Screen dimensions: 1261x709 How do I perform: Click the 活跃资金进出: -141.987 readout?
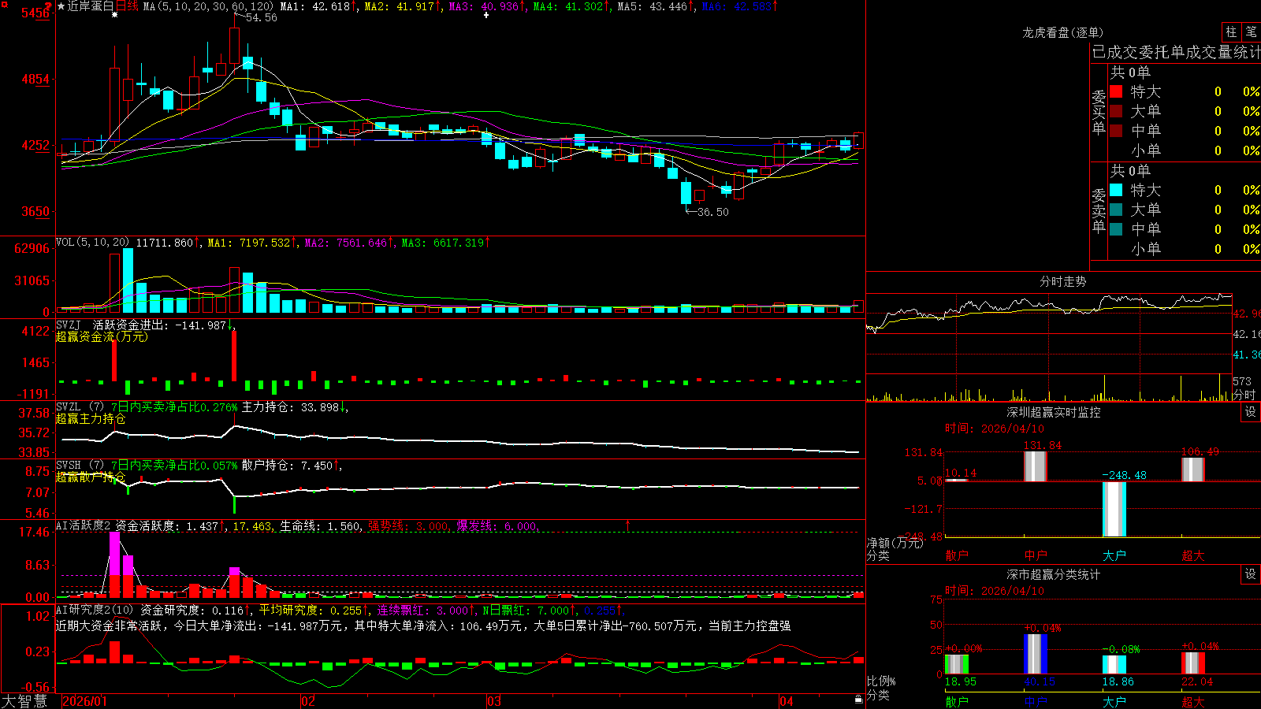tap(160, 325)
